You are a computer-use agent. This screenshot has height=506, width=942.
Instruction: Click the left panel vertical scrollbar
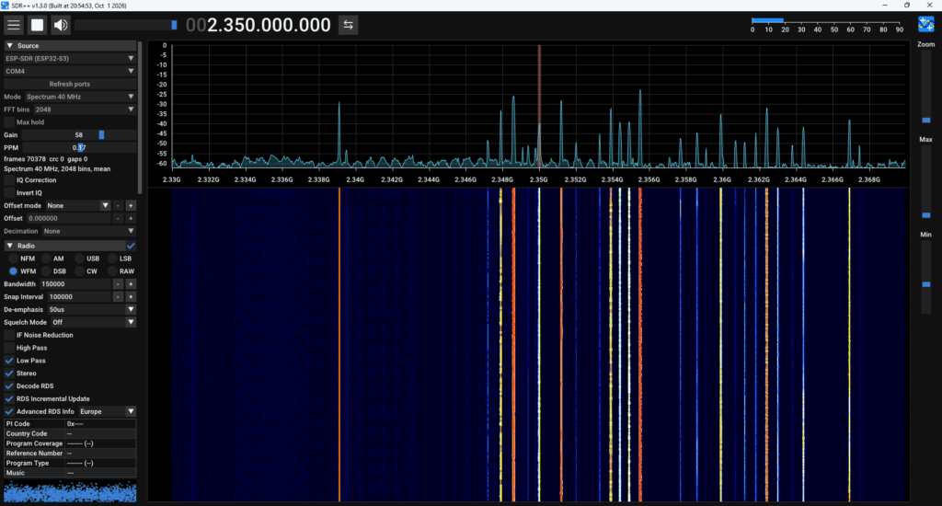click(x=140, y=117)
